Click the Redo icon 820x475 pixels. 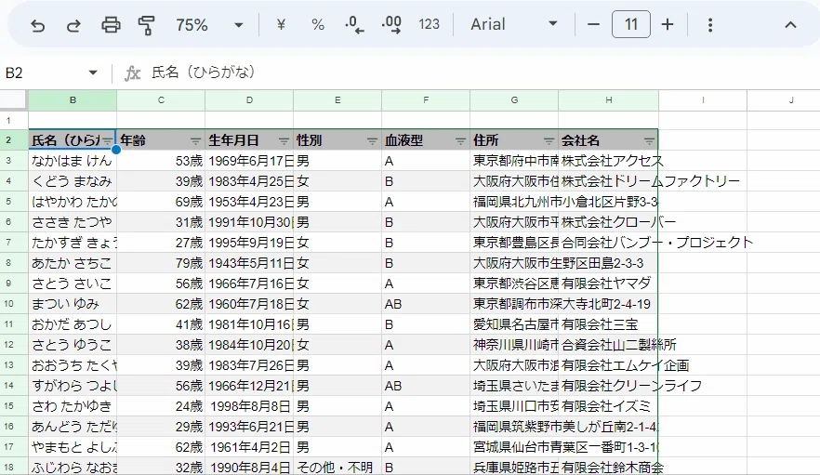pyautogui.click(x=73, y=25)
